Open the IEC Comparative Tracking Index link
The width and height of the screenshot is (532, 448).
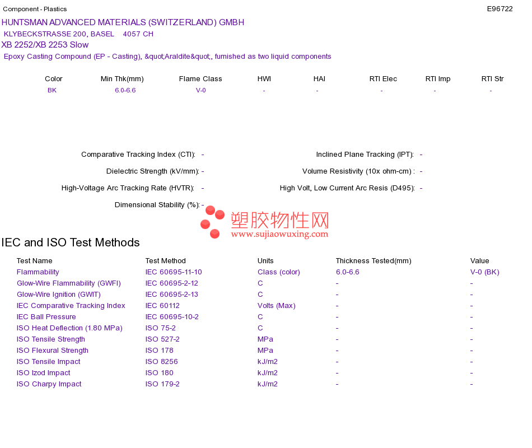pos(71,305)
